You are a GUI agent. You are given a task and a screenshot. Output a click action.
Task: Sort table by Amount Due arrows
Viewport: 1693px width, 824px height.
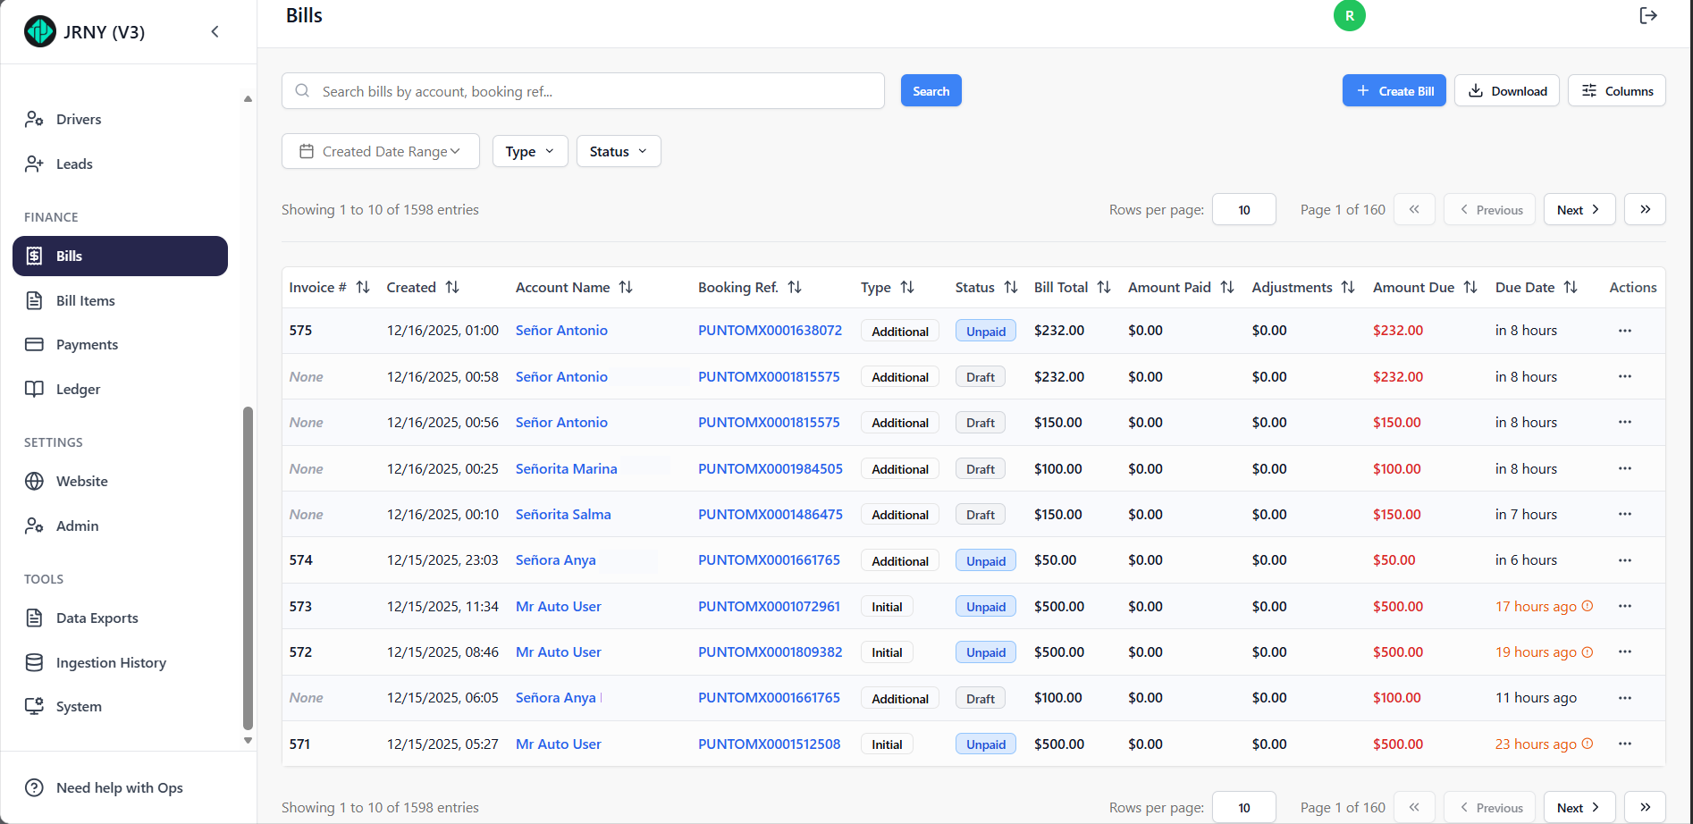1470,288
